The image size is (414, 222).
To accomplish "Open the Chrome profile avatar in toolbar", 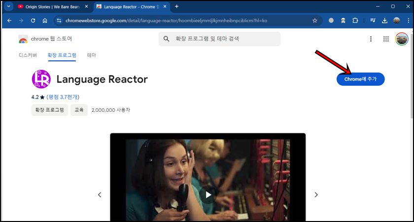I will [397, 21].
